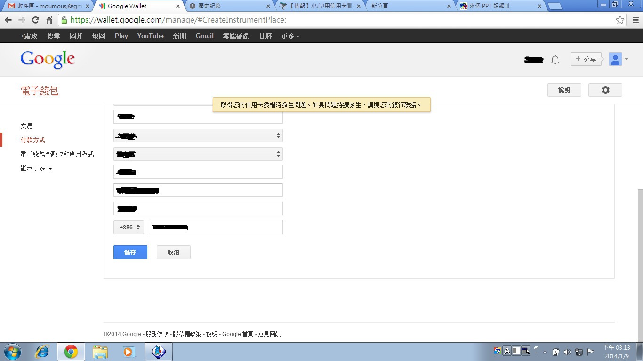Open 搜尋 in the Google bar
Screen dimensions: 643x361
tap(54, 36)
